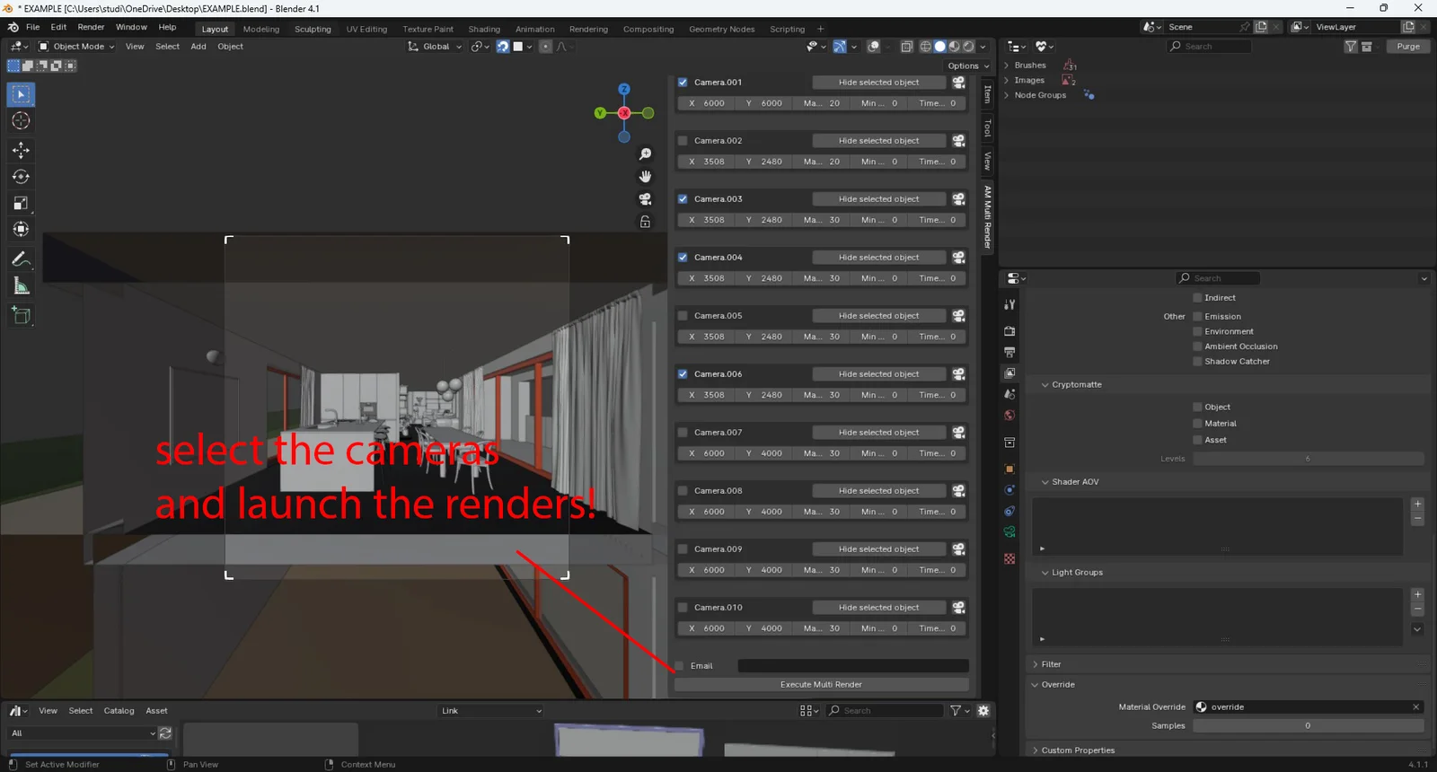Enable the Camera.007 checkbox
Viewport: 1437px width, 772px height.
point(683,433)
